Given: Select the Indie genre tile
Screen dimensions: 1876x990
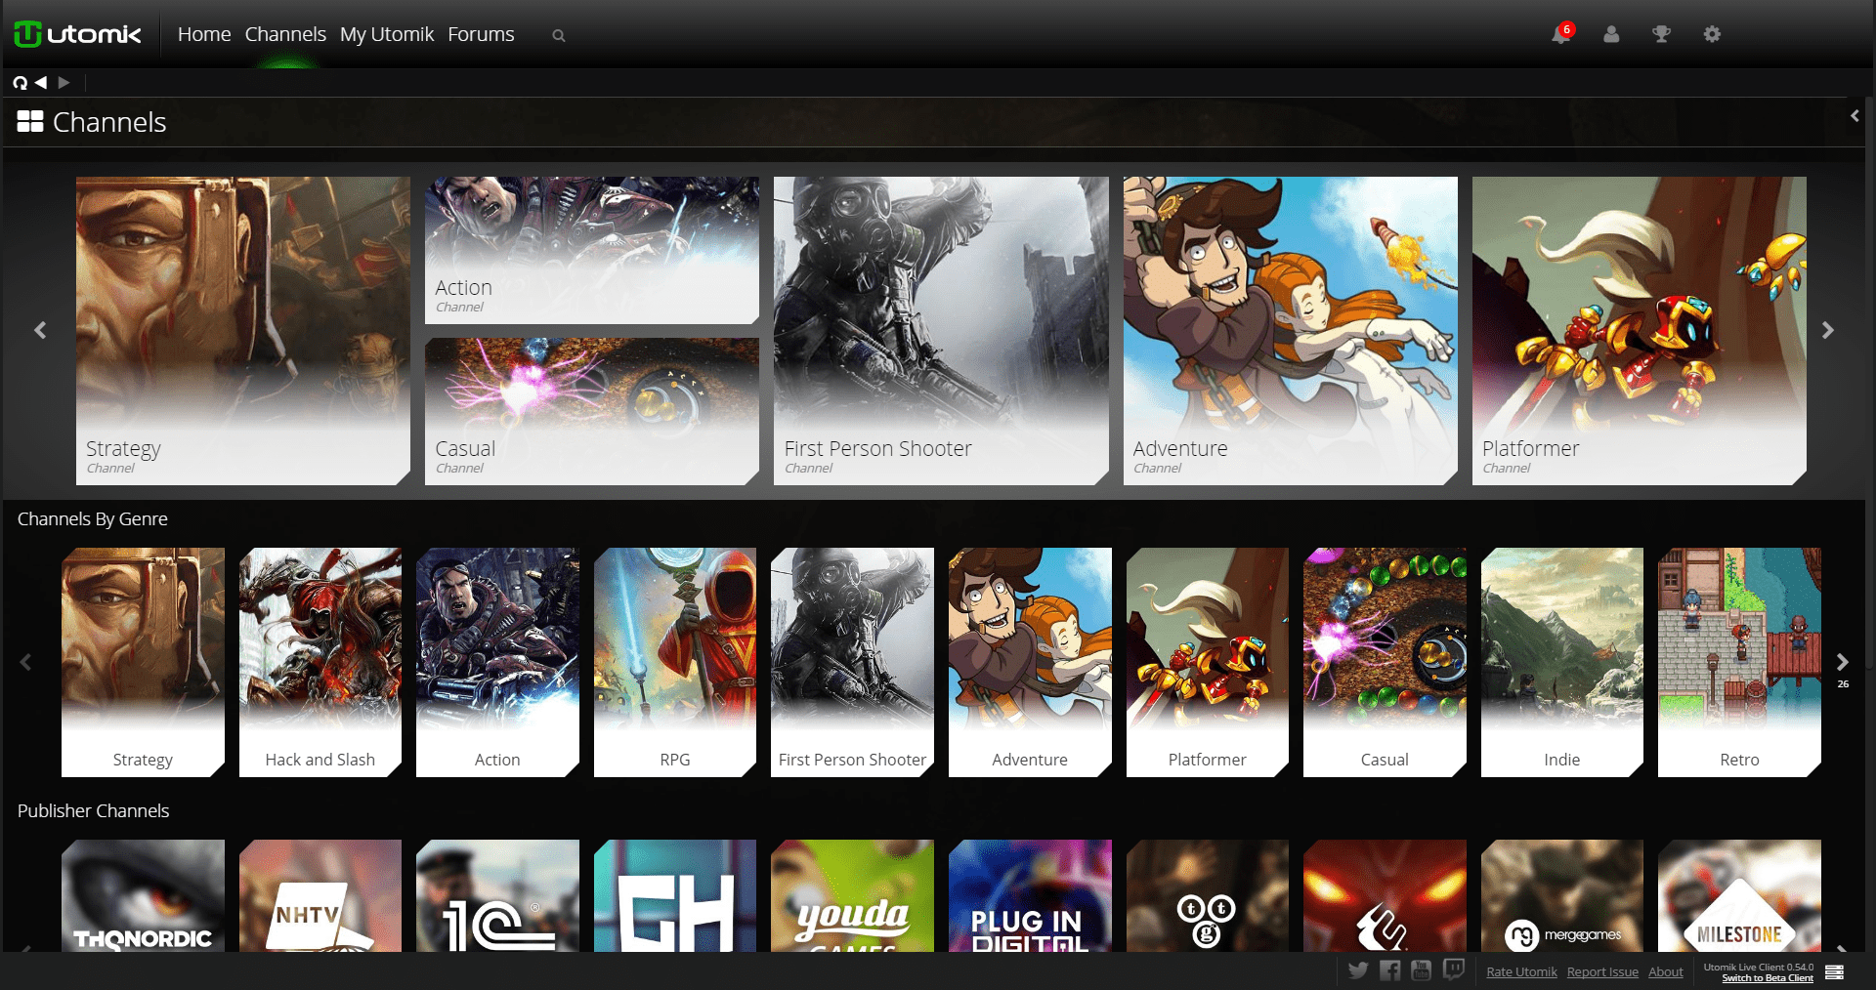Looking at the screenshot, I should tap(1562, 663).
